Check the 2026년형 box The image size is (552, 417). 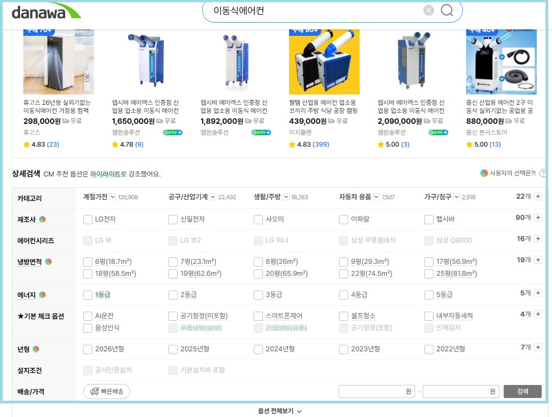pyautogui.click(x=87, y=349)
